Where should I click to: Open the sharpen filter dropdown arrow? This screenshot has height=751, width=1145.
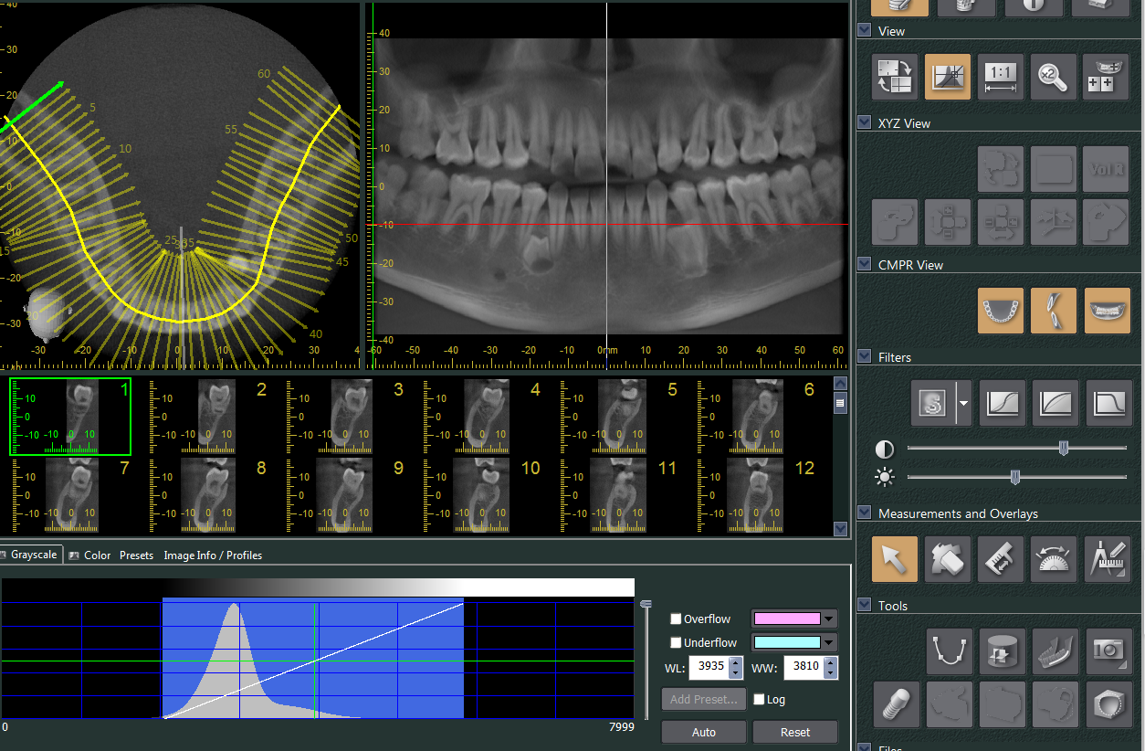click(x=962, y=403)
